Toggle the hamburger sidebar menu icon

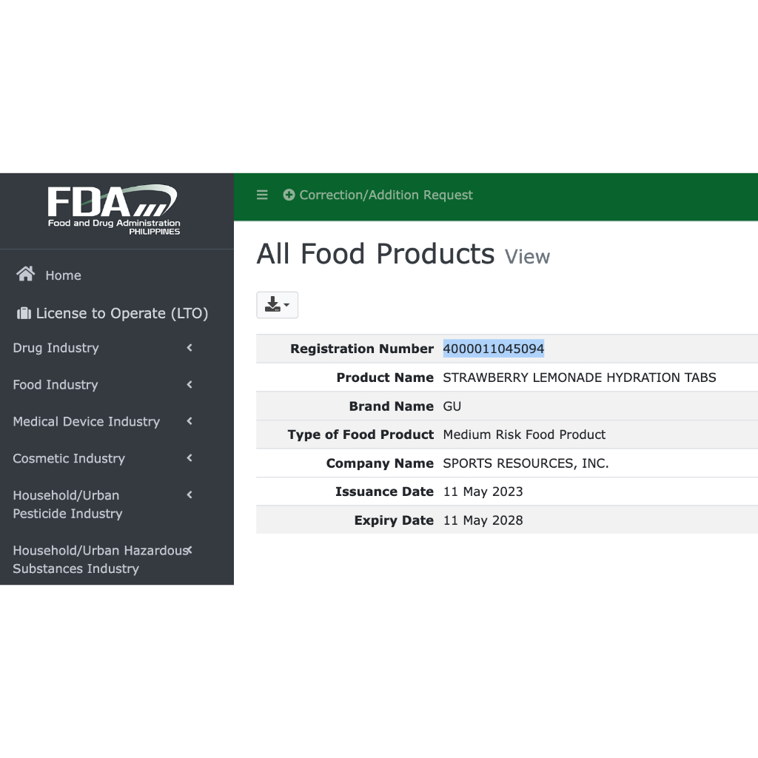[262, 195]
